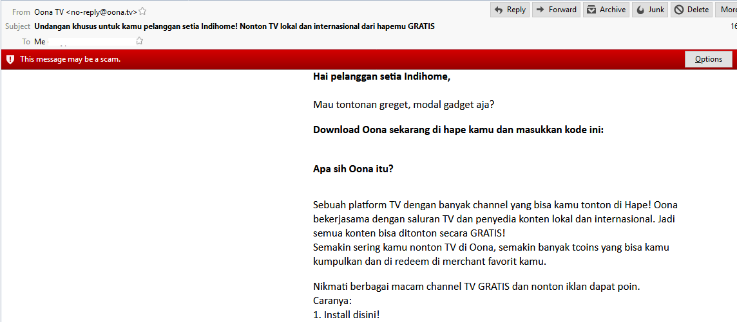
Task: Click the 'Download Oona sekarang' line
Action: pos(458,130)
